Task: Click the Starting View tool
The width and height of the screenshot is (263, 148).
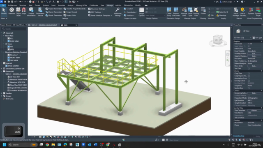Action: click(x=196, y=12)
